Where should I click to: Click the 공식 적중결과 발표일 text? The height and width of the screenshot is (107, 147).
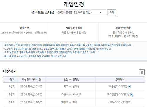[x=123, y=32]
